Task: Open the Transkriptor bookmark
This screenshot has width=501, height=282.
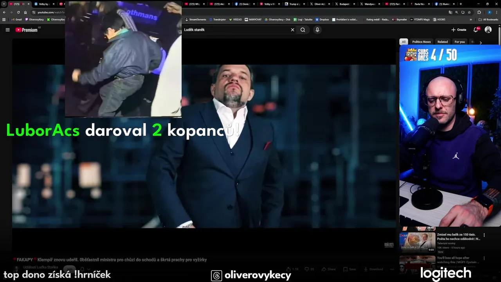Action: [x=218, y=20]
